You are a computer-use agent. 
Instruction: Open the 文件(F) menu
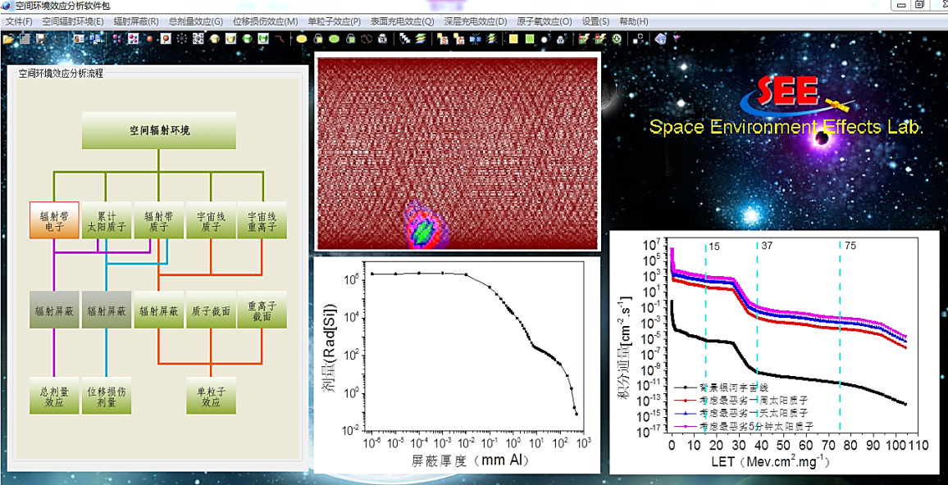(19, 21)
